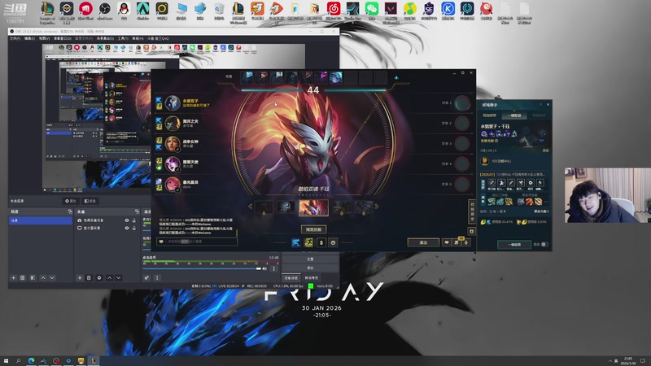This screenshot has height=366, width=651.
Task: Focus the chat input box in champion select
Action: (x=197, y=242)
